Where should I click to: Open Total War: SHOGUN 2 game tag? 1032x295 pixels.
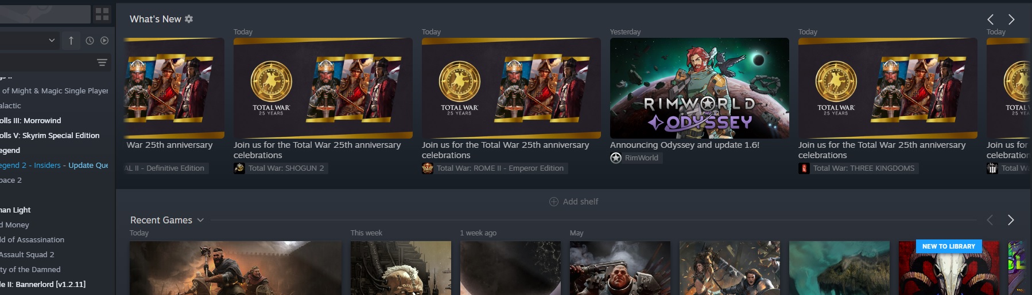(280, 168)
